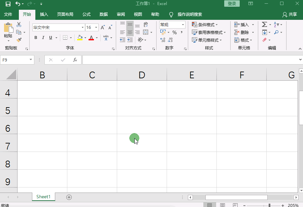Decrease decimal places
The height and width of the screenshot is (207, 303).
coord(170,40)
